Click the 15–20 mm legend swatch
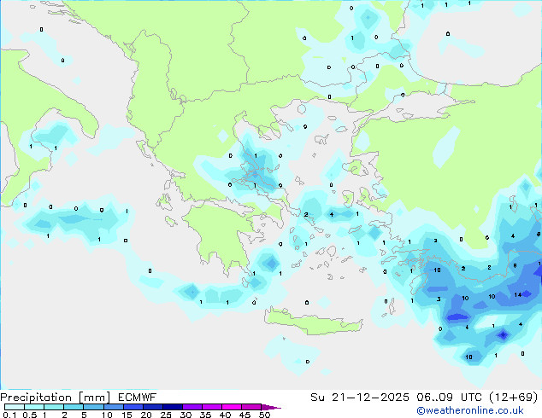Screen dimensions: 542x418 click(133, 407)
